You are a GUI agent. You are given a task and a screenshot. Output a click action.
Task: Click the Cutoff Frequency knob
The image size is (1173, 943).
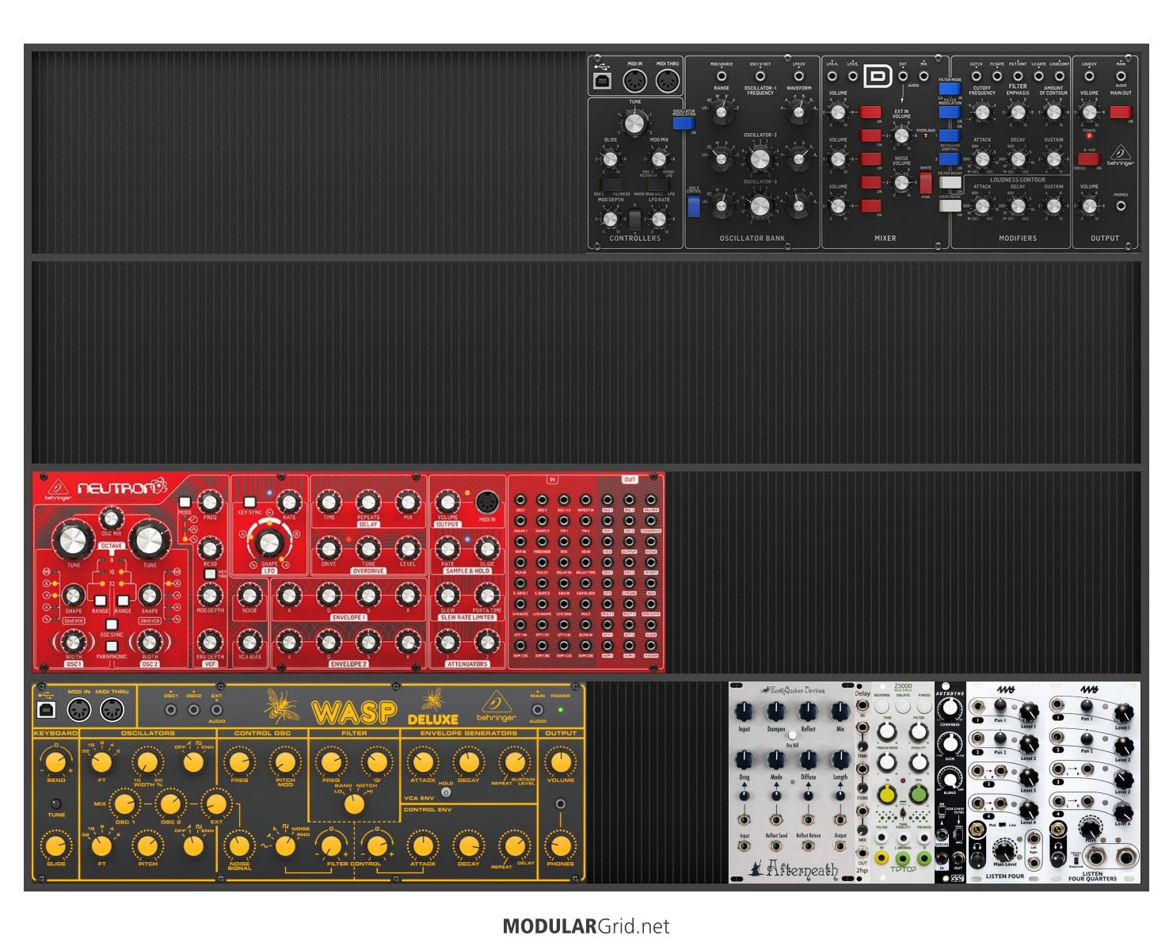982,113
